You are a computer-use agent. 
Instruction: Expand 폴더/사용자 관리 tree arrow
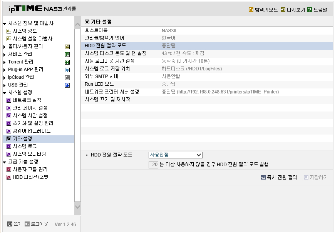click(5, 47)
